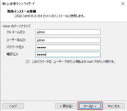
Task: Click the root account password note text
Action: click(74, 62)
